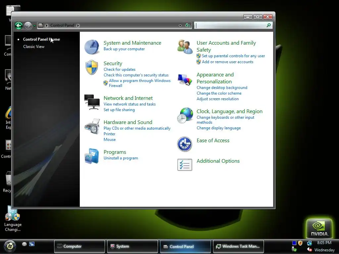The image size is (339, 254).
Task: Click View network status and tasks
Action: pyautogui.click(x=129, y=104)
